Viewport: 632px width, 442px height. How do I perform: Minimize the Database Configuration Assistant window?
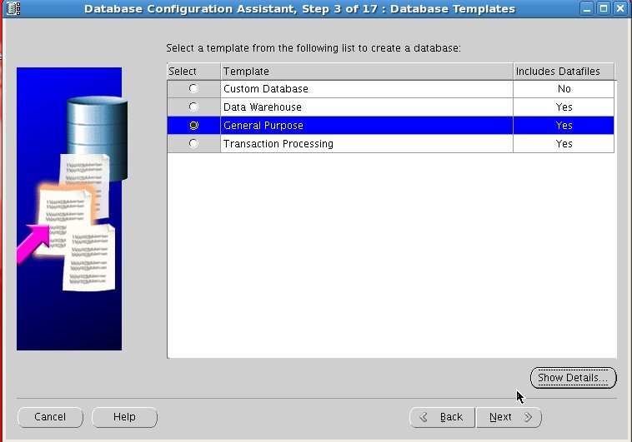click(587, 8)
